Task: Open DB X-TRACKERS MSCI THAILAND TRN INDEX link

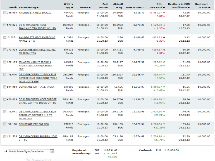Action: (37, 27)
